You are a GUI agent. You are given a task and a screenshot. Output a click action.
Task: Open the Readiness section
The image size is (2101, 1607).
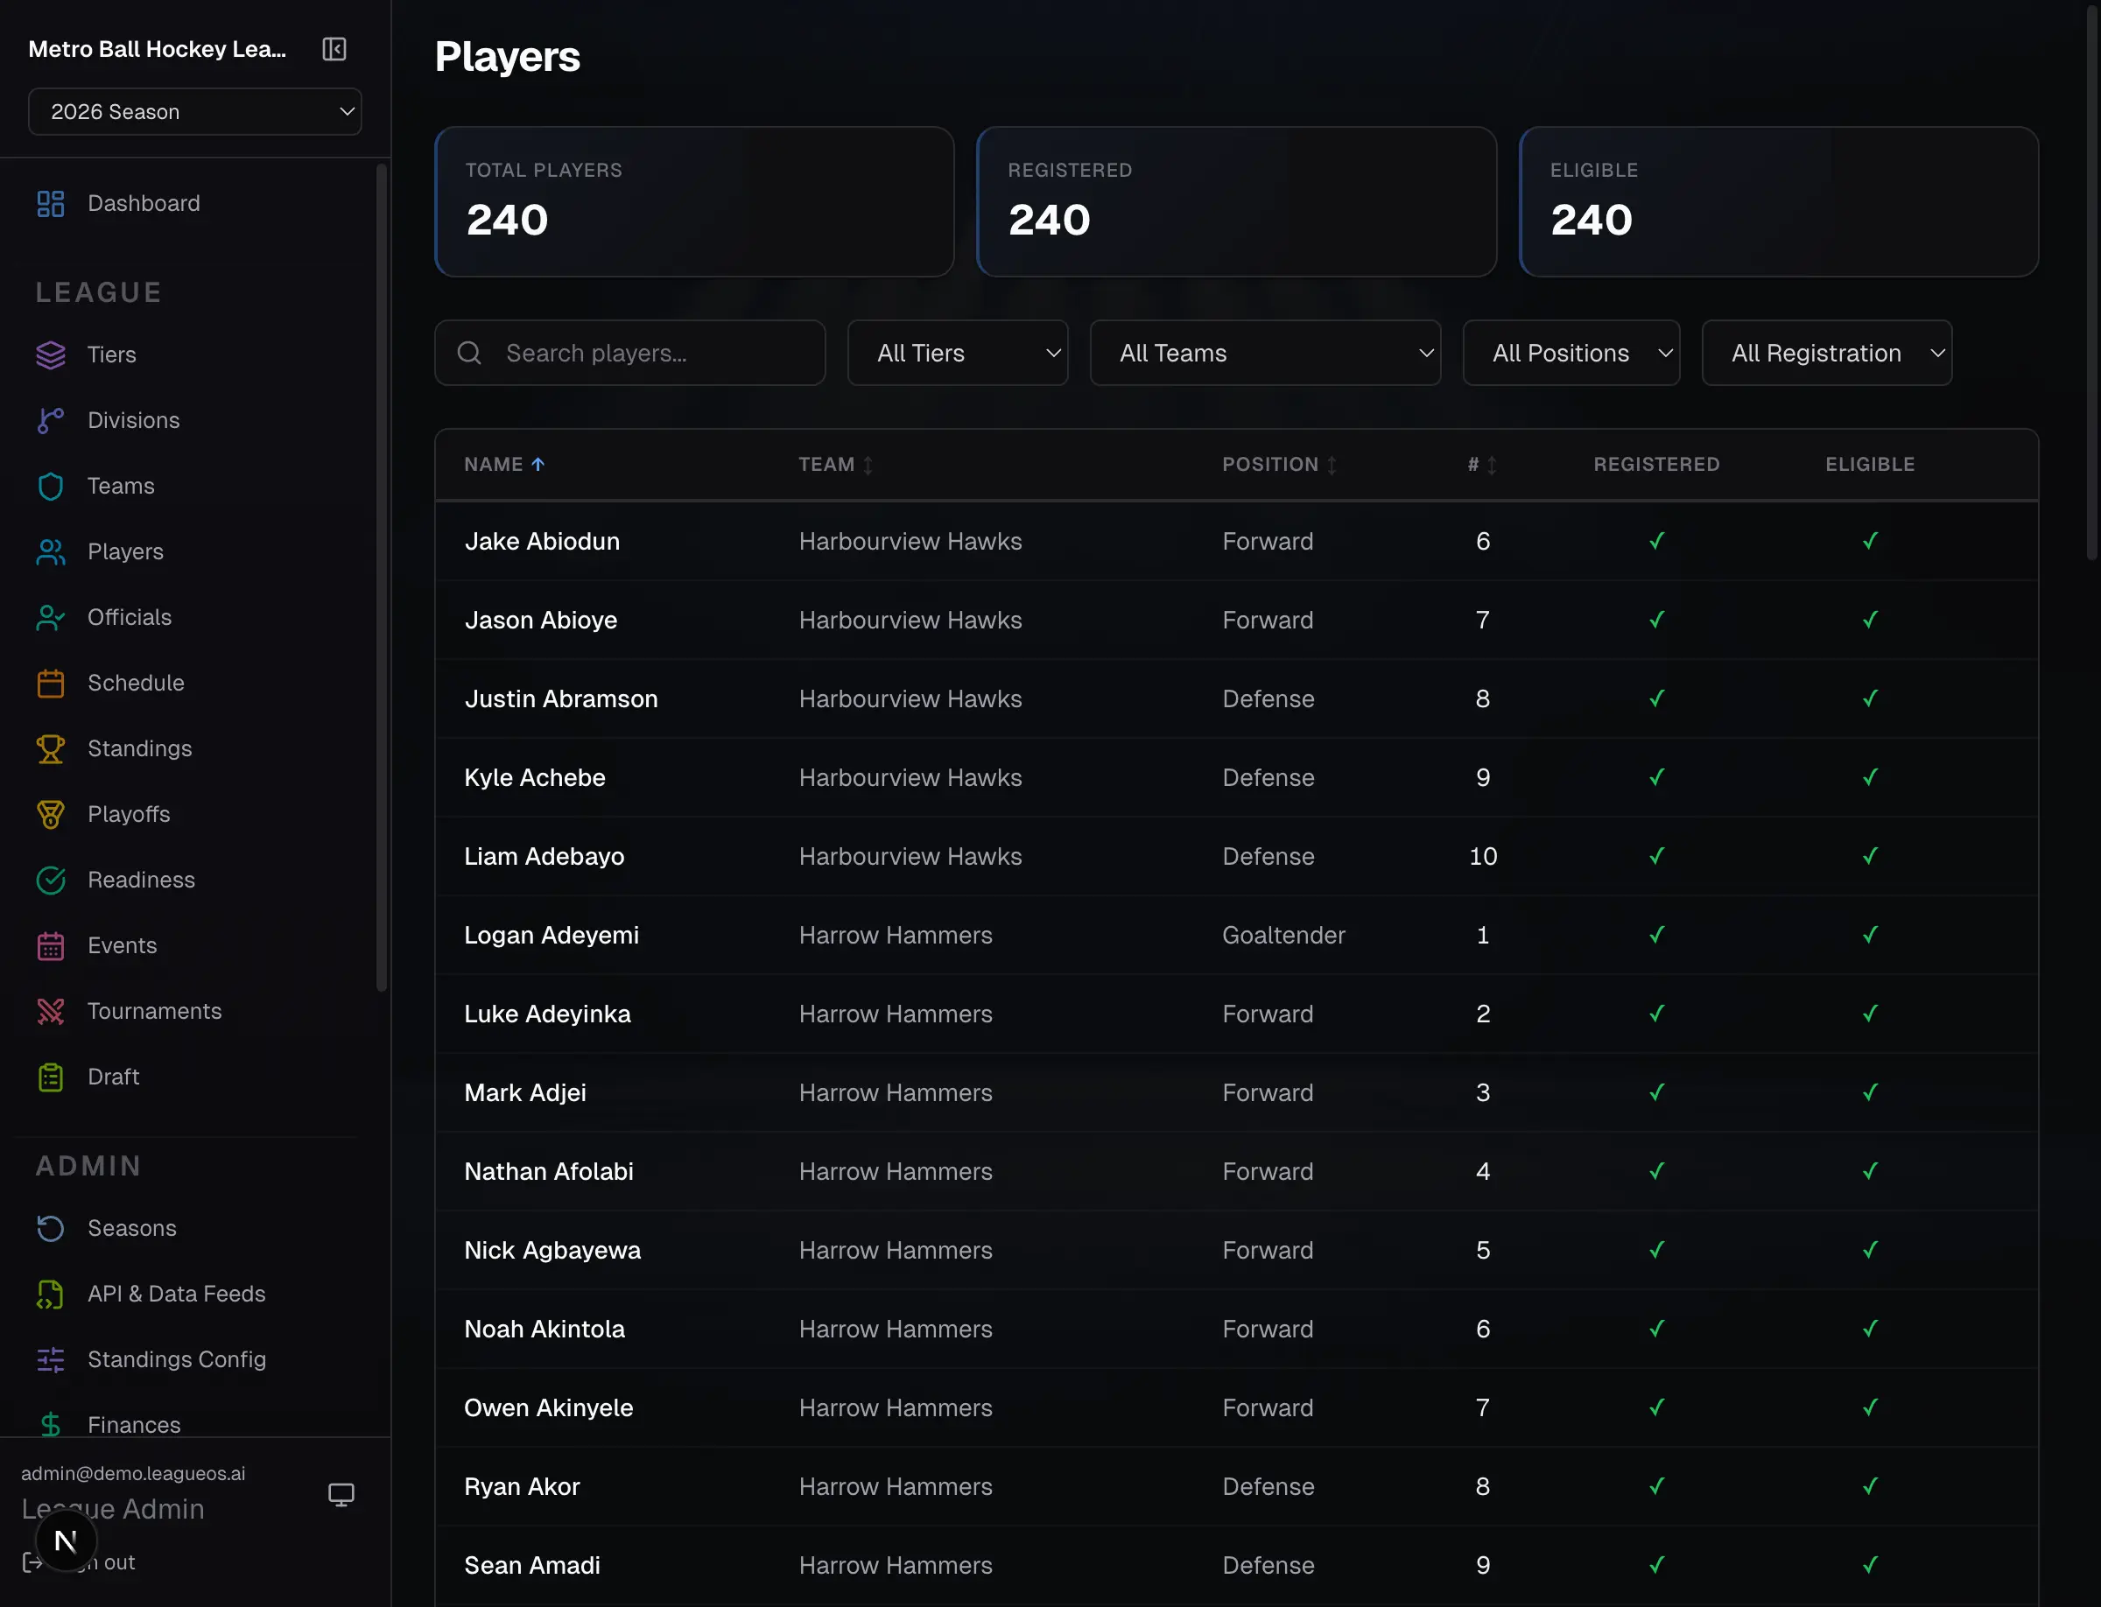(x=141, y=879)
